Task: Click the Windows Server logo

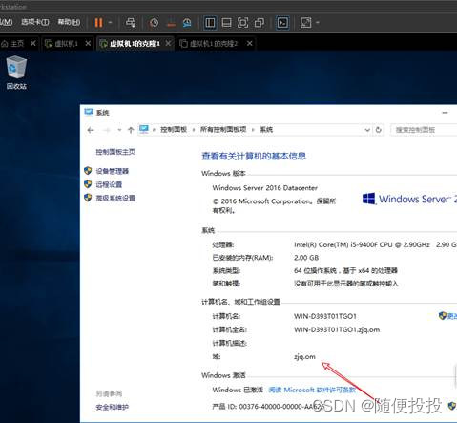Action: click(x=409, y=200)
